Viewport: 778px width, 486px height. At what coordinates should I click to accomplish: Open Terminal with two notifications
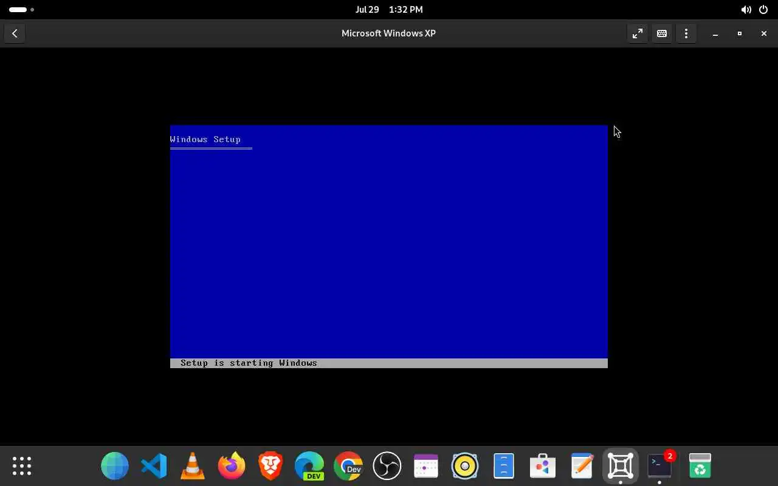[659, 466]
